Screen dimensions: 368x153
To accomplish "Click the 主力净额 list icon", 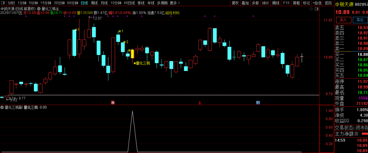I will (356, 134).
